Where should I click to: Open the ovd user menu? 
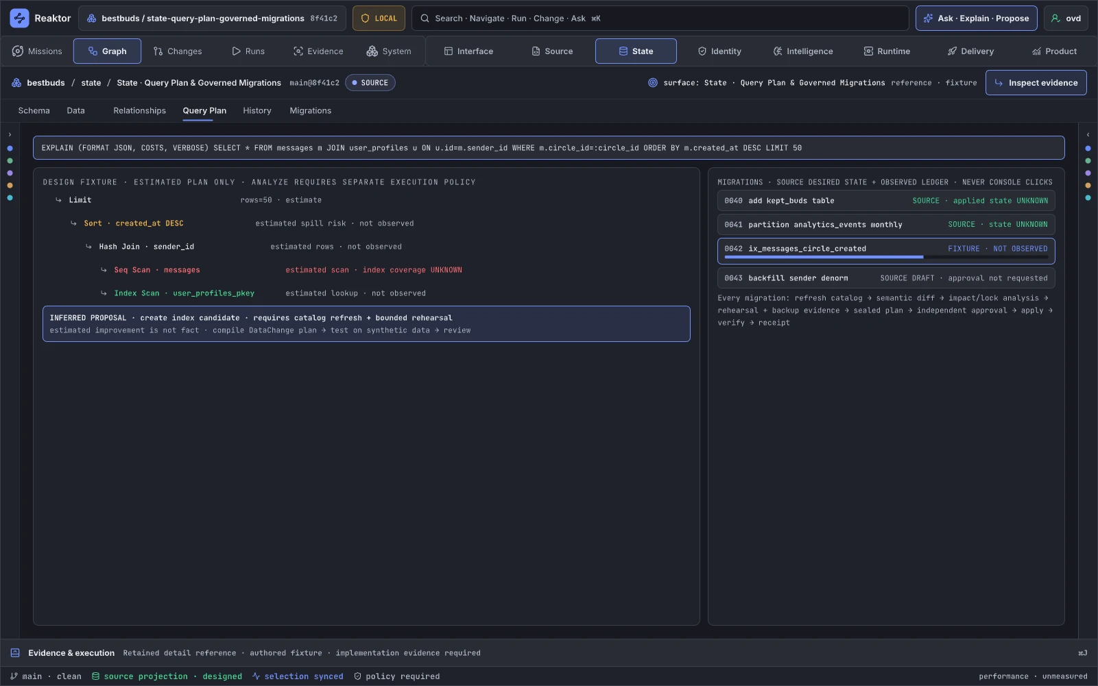(x=1066, y=19)
